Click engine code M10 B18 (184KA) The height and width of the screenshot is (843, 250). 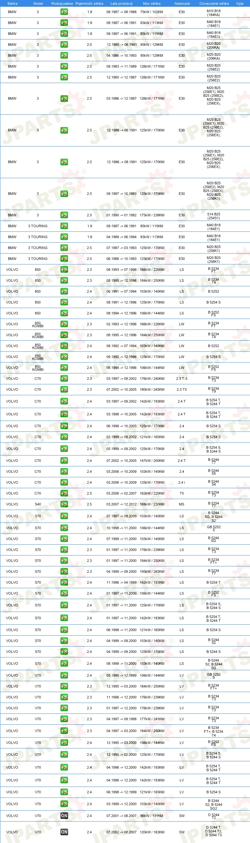coord(214,13)
